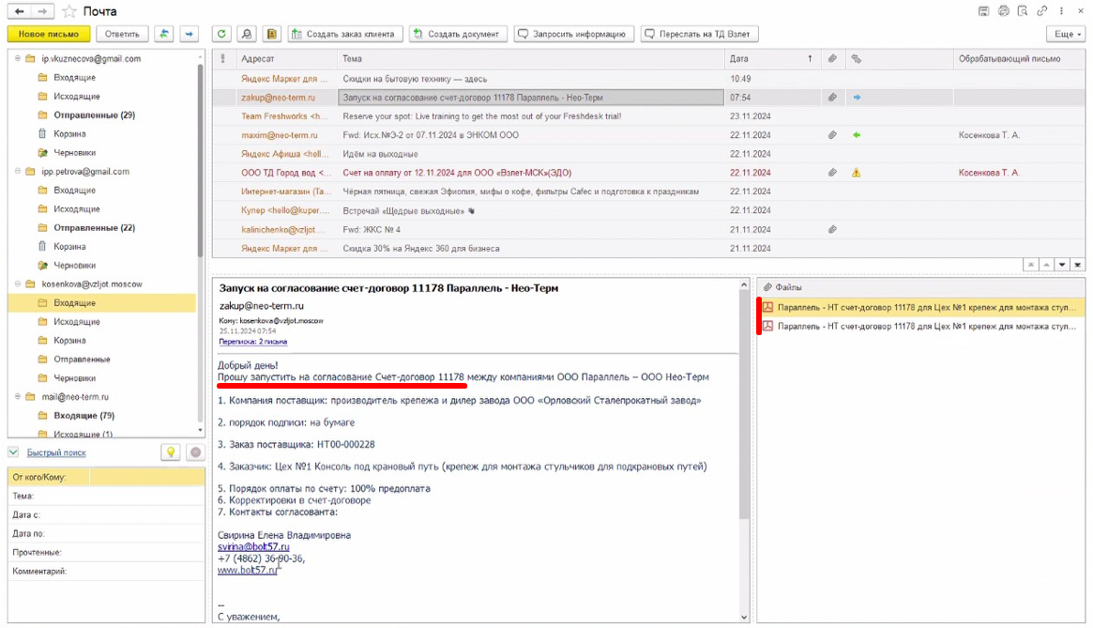
Task: Add Почта to favorites with the star
Action: tap(69, 11)
